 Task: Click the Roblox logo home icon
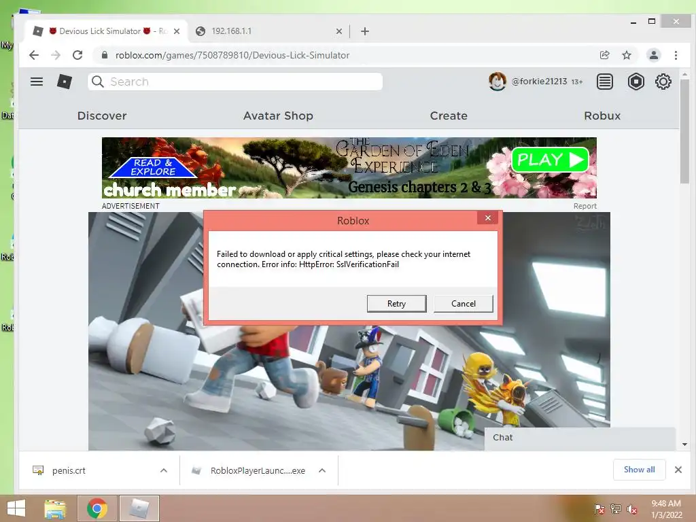pos(65,82)
